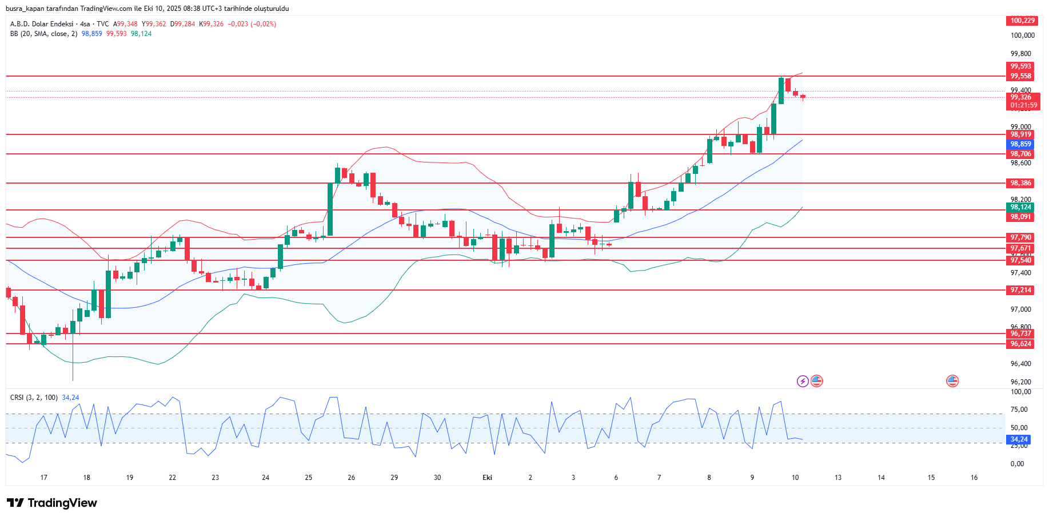Select the 99,558 horizontal line price label
The width and height of the screenshot is (1049, 520).
pyautogui.click(x=1020, y=76)
